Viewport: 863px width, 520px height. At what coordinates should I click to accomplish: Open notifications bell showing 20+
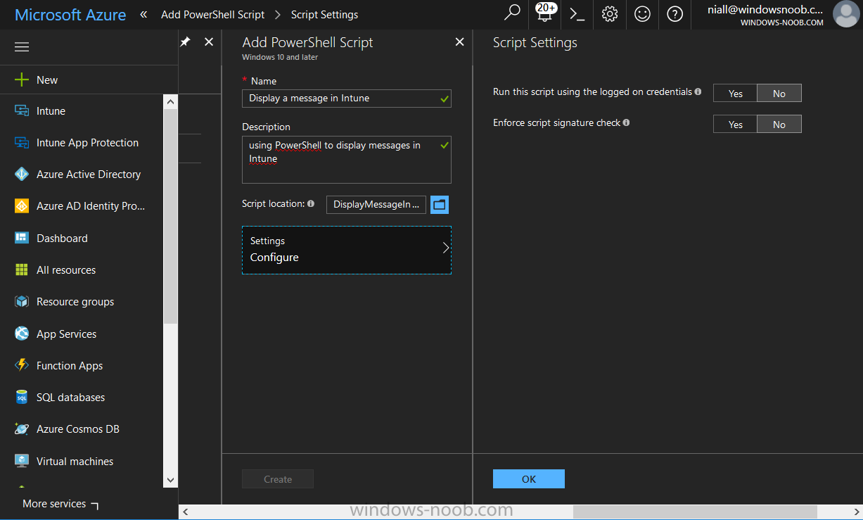[545, 13]
